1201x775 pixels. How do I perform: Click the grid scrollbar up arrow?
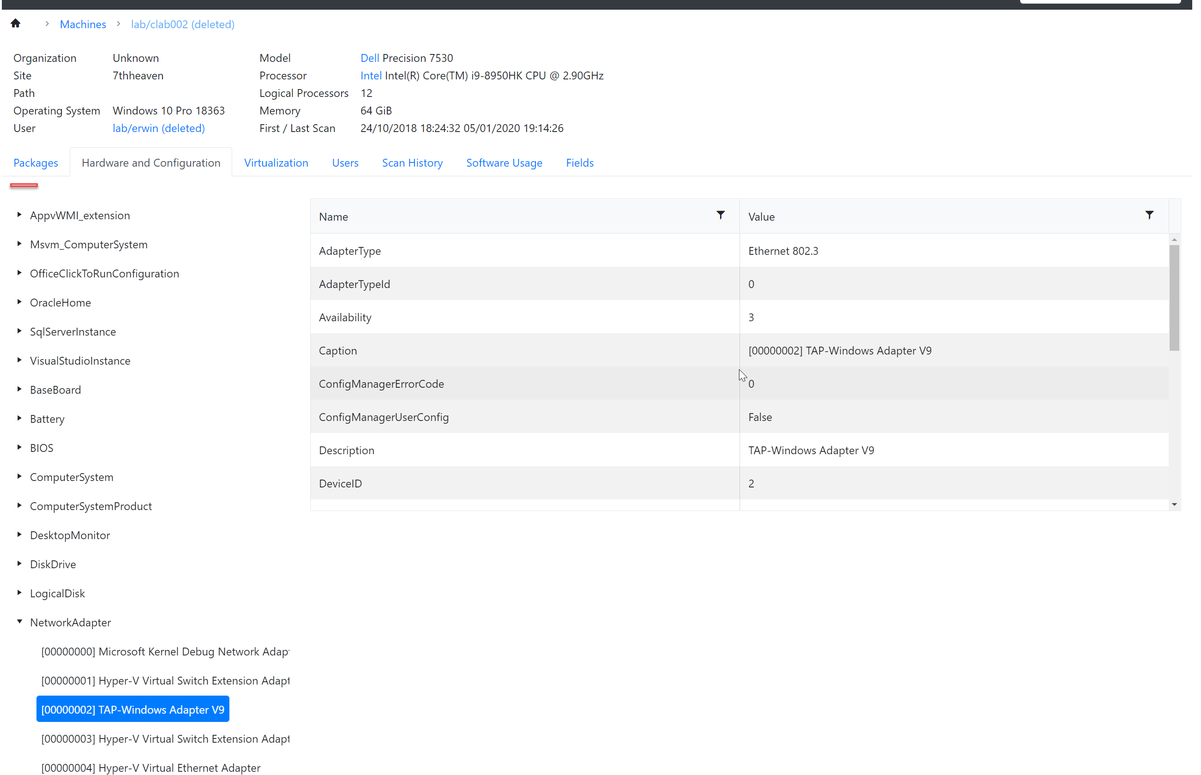(1174, 240)
